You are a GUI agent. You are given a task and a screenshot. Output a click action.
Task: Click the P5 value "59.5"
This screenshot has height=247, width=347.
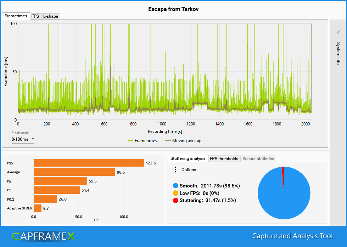pos(93,181)
